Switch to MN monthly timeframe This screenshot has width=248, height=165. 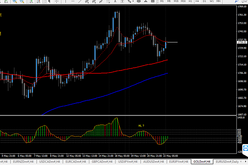pyautogui.click(x=218, y=1)
